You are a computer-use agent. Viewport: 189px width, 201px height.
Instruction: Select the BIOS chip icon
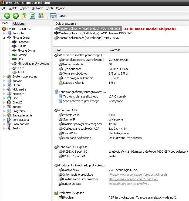pos(14,68)
